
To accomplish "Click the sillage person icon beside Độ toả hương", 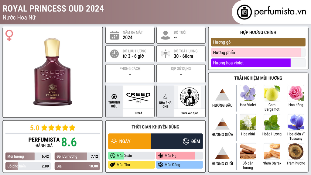I will click(166, 54).
